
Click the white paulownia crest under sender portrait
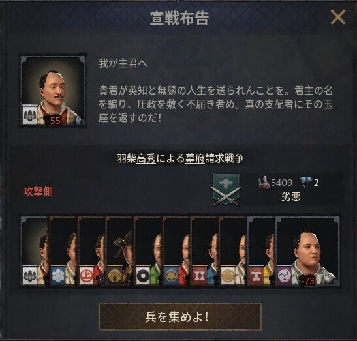[x=30, y=115]
